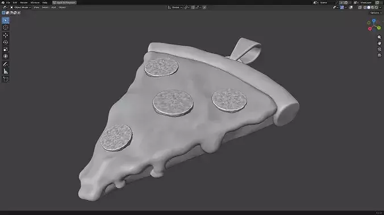Viewport: 384px width, 215px height.
Task: Click the blue Z axis gizmo handle
Action: point(374,21)
